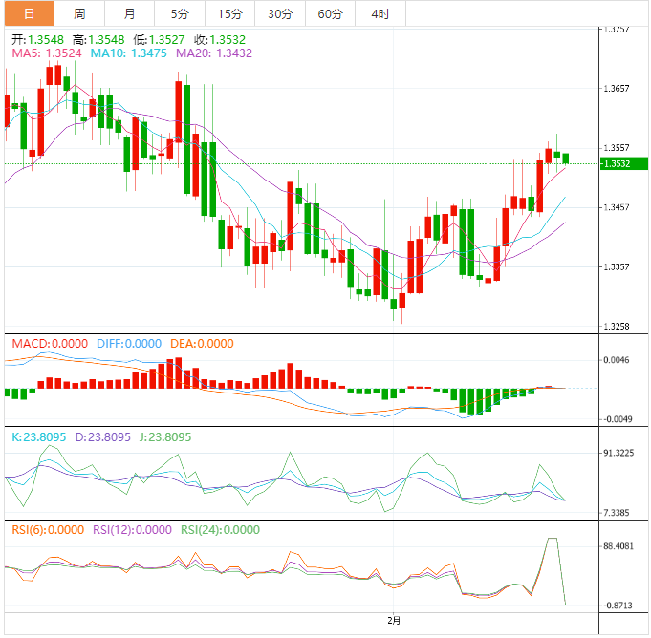Click the J:23.8095 KDJ label
Screen dimensions: 651x638
165,436
